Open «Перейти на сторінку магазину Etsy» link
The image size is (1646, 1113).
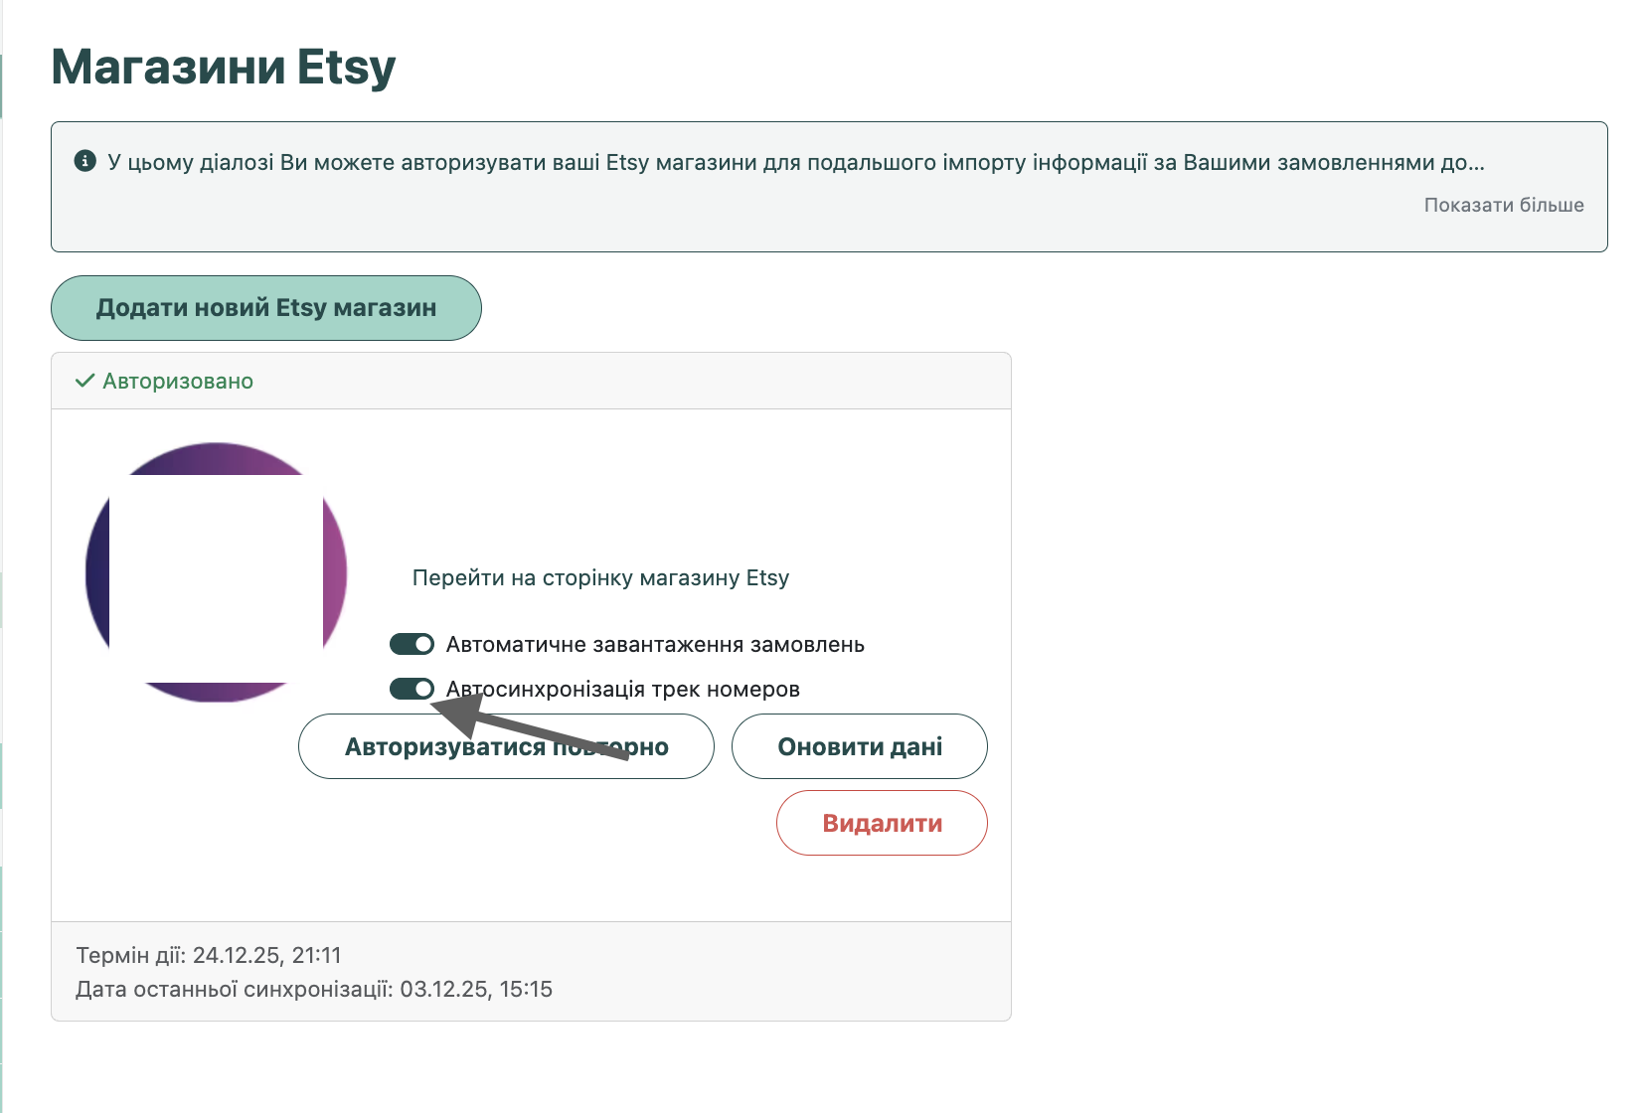[600, 577]
